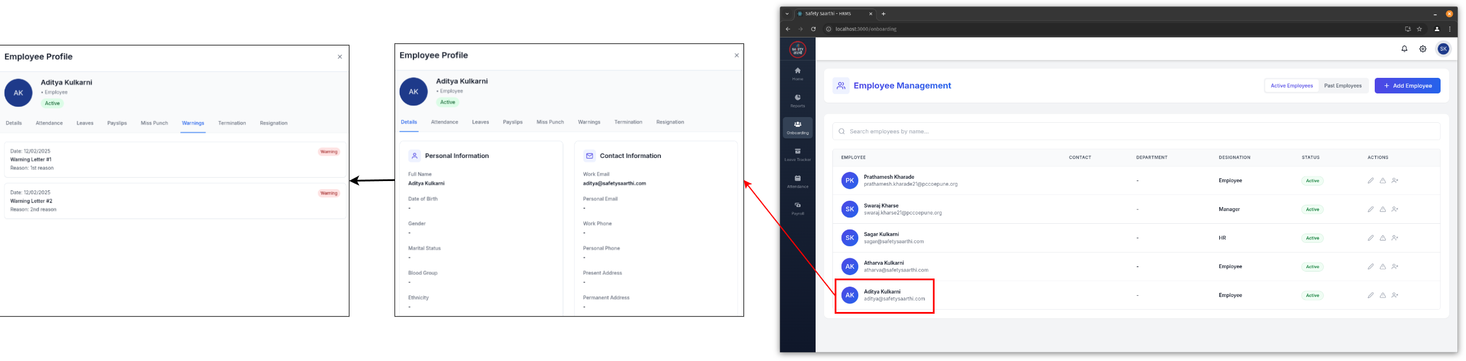Open the browser tab search dropdown arrow
The image size is (1466, 361).
(x=787, y=14)
